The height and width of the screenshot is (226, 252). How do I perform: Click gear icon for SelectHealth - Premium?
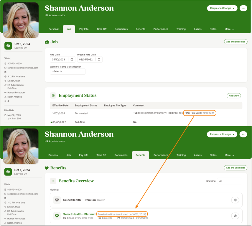click(x=235, y=200)
